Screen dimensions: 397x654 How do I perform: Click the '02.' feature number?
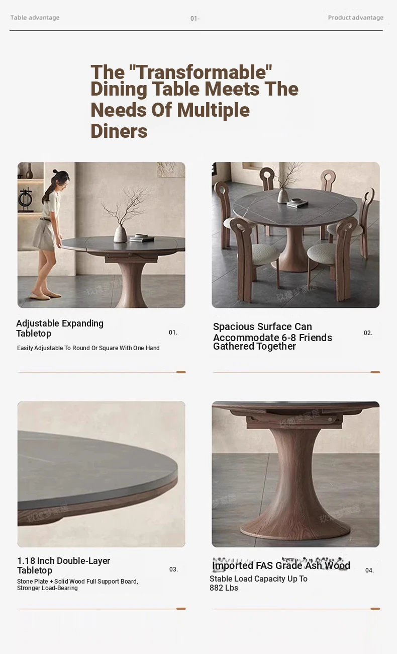tap(368, 333)
